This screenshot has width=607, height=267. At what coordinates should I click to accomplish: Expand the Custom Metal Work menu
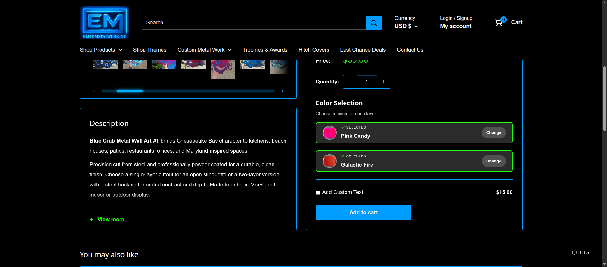pyautogui.click(x=205, y=50)
